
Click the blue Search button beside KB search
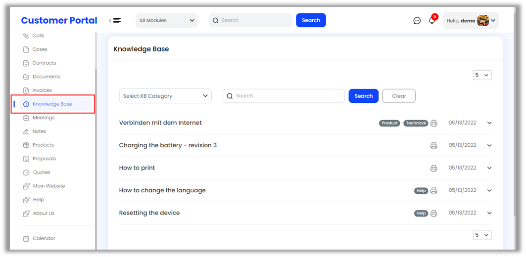click(363, 96)
